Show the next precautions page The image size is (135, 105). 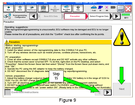pyautogui.click(x=108, y=92)
